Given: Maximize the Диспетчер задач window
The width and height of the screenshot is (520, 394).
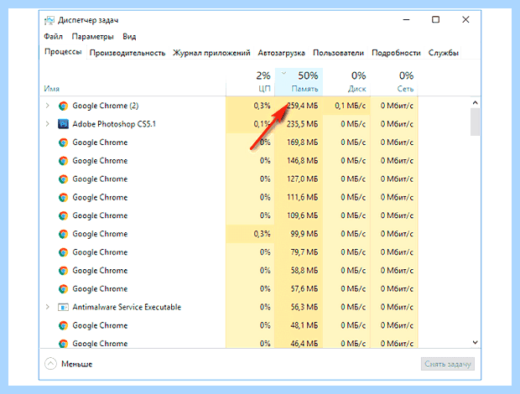Looking at the screenshot, I should click(x=436, y=20).
